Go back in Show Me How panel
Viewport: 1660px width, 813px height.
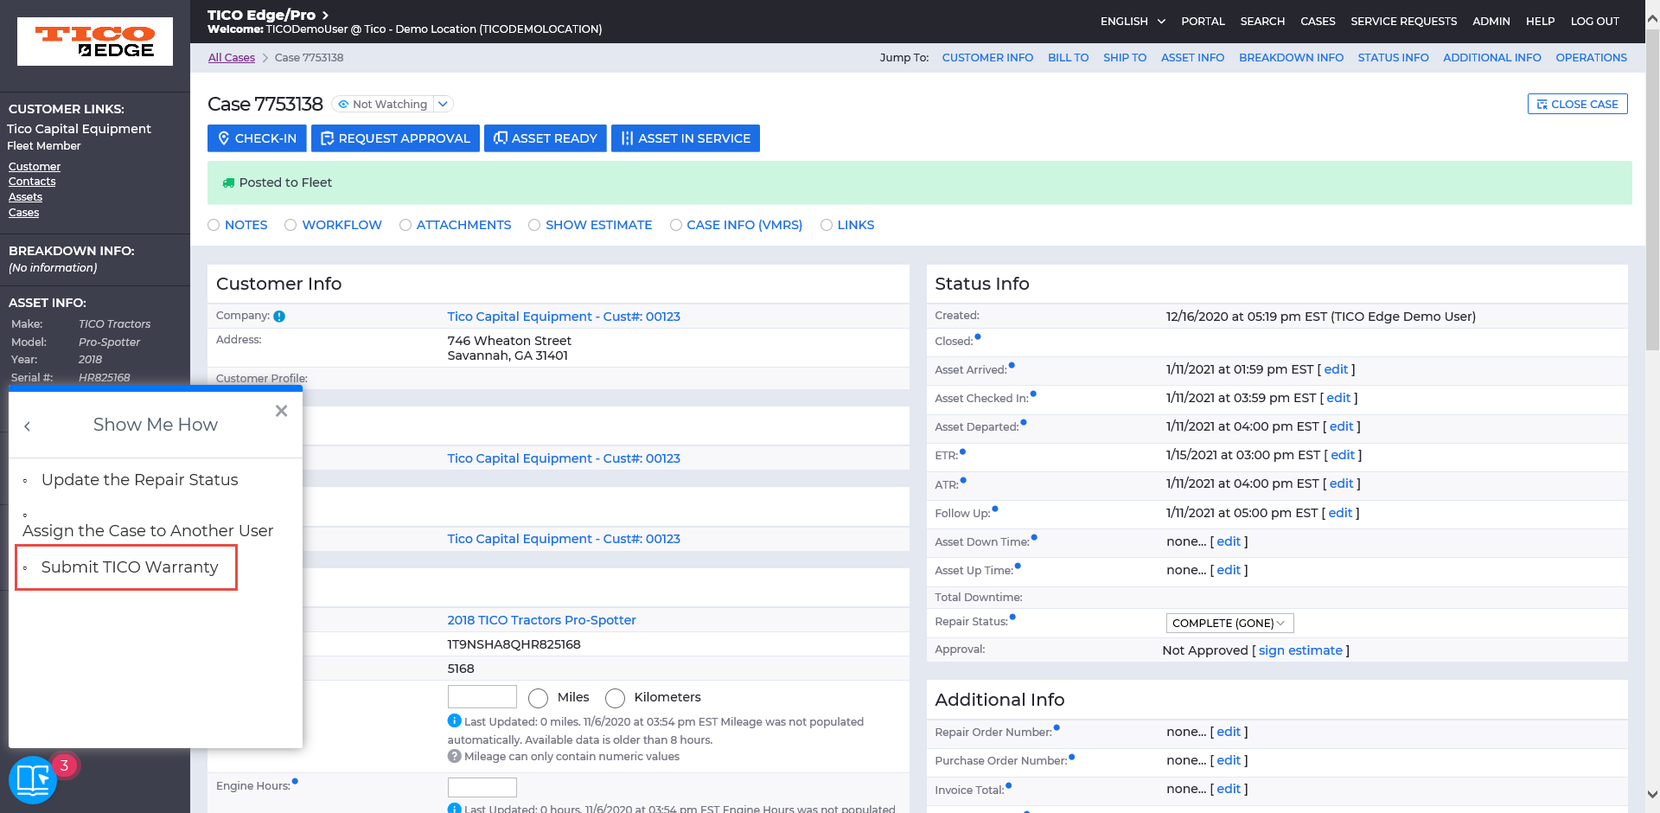click(x=28, y=426)
